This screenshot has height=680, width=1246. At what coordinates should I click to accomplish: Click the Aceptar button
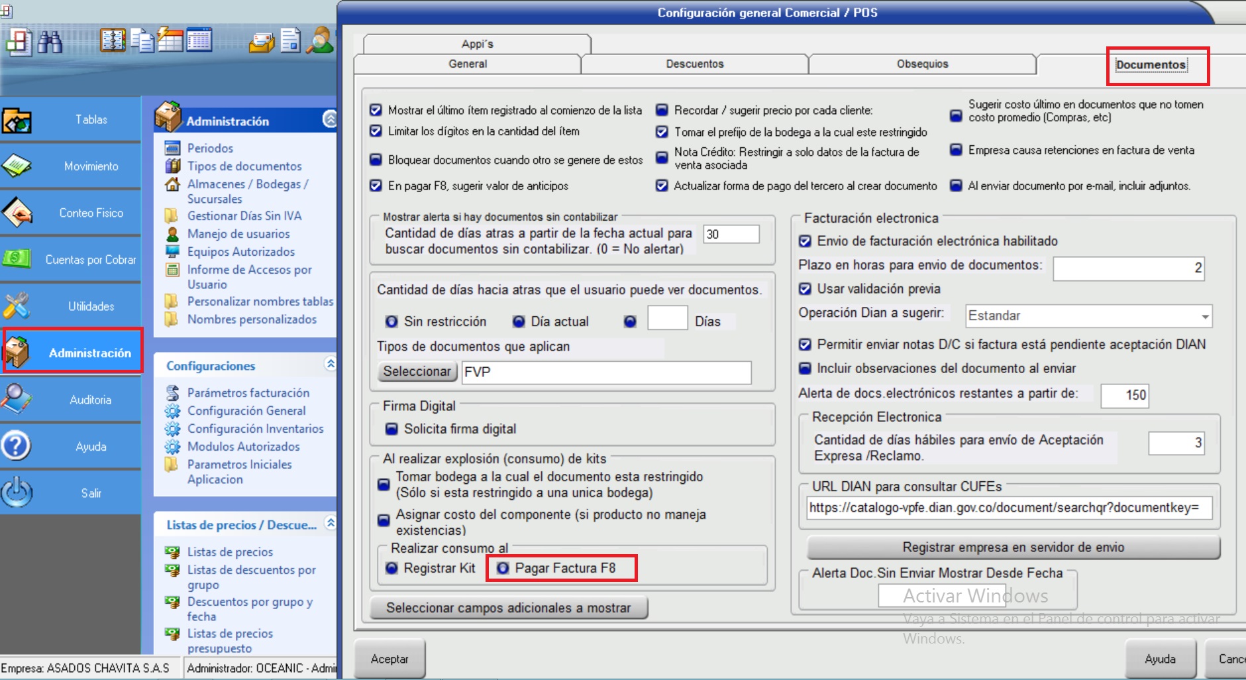pos(389,659)
